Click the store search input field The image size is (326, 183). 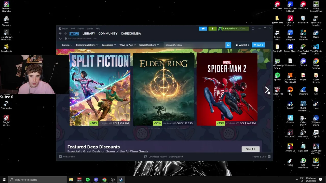coord(195,45)
